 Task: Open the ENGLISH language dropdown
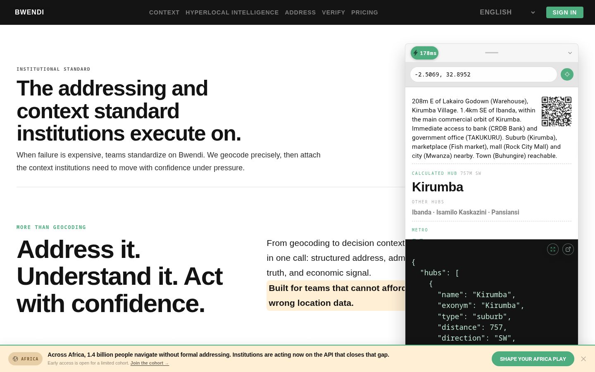click(x=507, y=12)
